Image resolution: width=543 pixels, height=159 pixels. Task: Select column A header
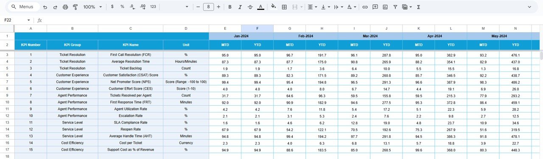pos(31,28)
